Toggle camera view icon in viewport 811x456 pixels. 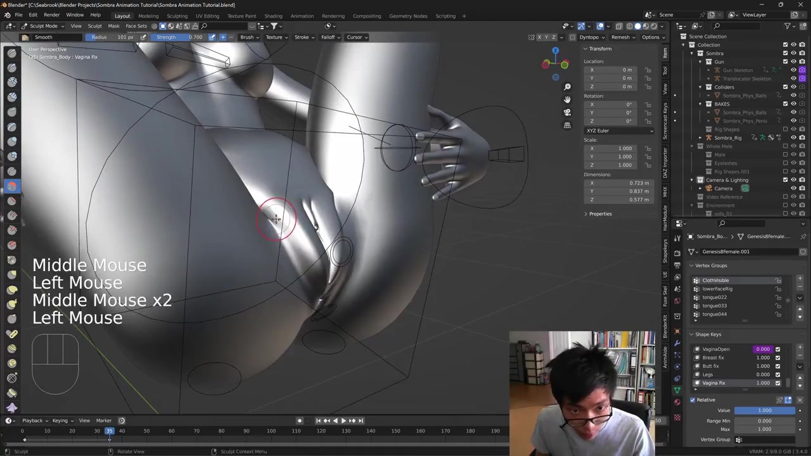567,112
